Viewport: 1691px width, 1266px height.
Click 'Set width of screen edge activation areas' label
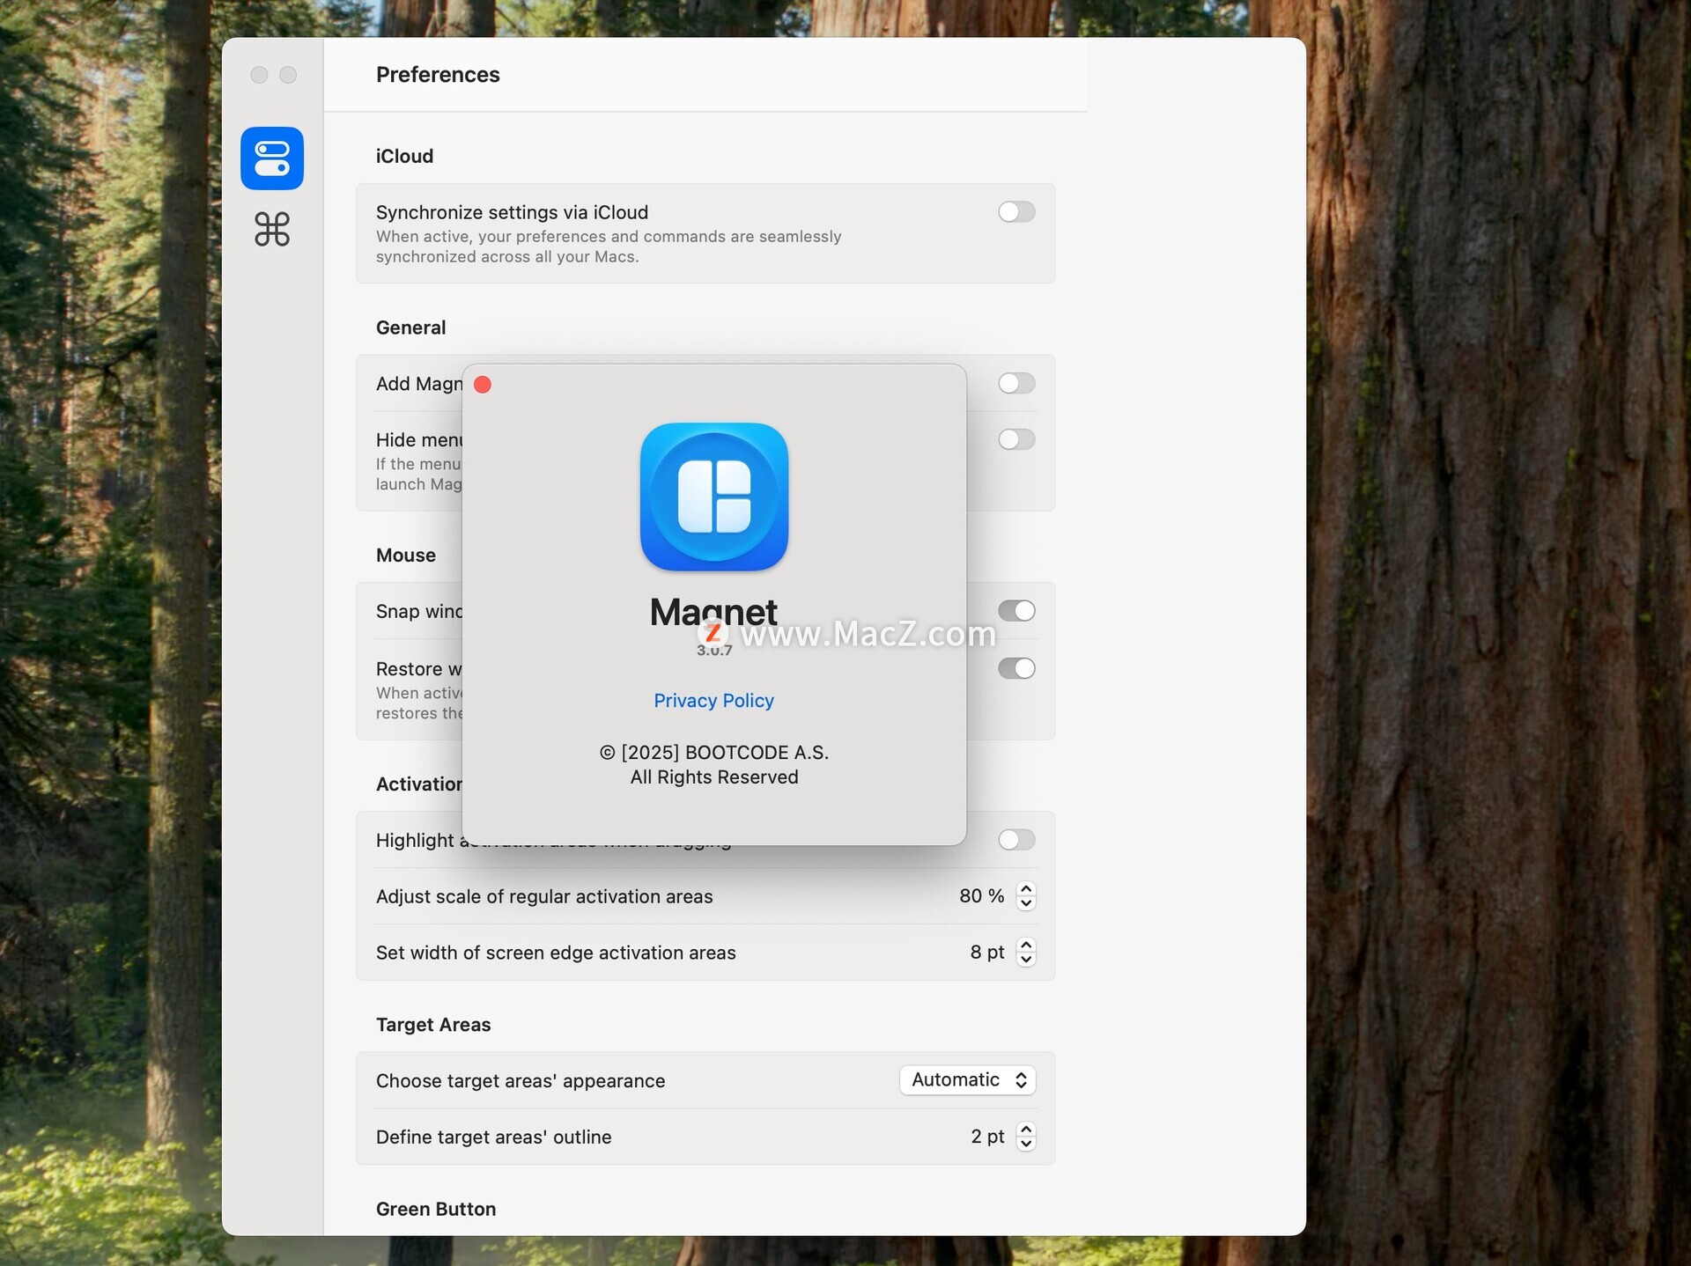(556, 953)
